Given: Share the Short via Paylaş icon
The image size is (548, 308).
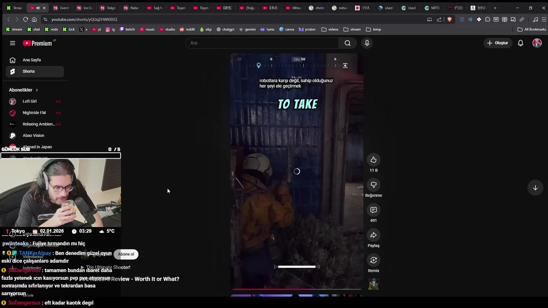Looking at the screenshot, I should 373,235.
